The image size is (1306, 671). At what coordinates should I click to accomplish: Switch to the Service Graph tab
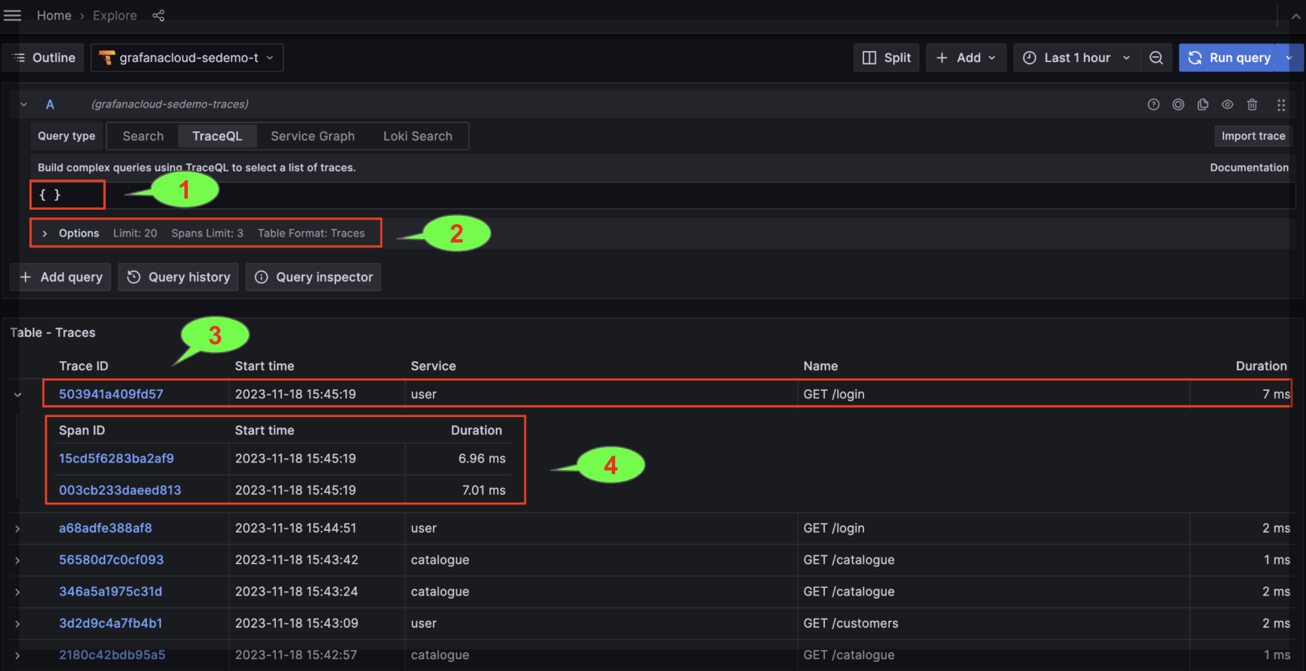point(312,136)
